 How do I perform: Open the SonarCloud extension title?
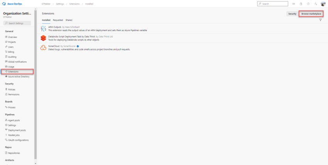click(x=54, y=46)
